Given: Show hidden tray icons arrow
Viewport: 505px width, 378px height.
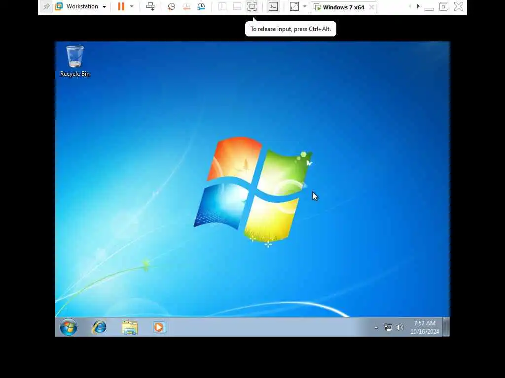Looking at the screenshot, I should [376, 327].
